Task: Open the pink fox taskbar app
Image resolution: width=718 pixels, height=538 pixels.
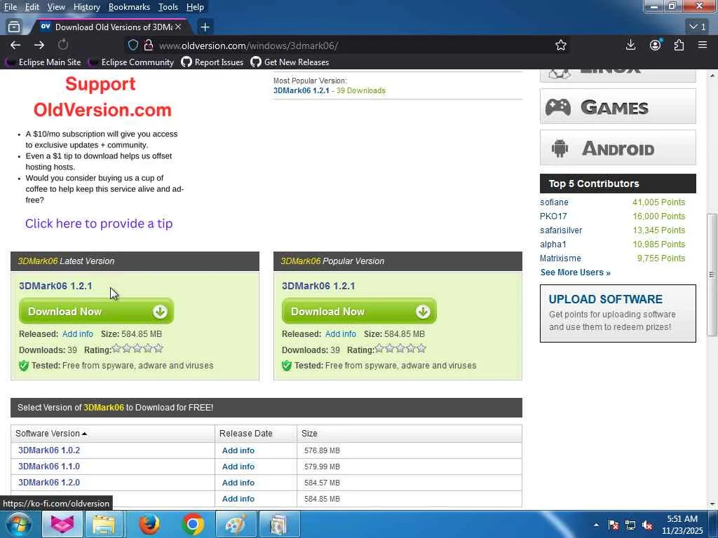Action: 62,524
